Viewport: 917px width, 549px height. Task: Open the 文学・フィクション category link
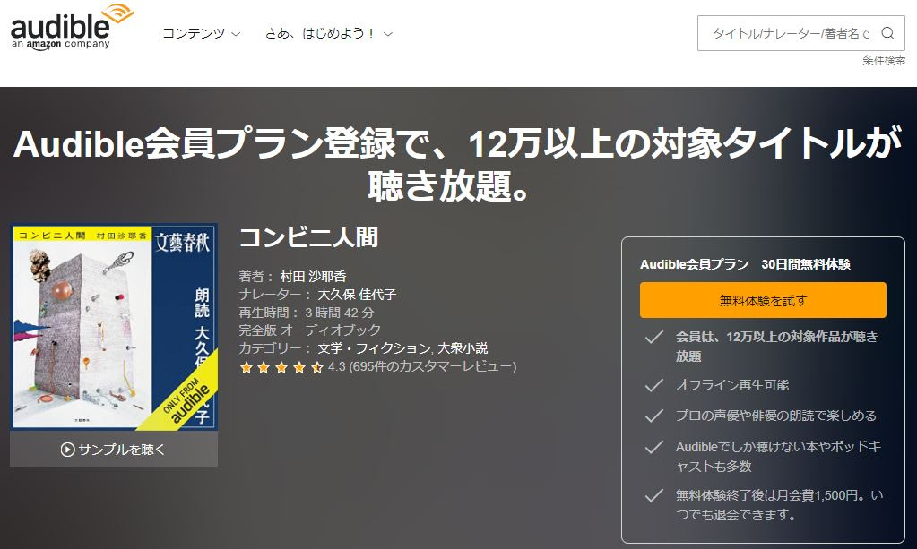point(375,348)
